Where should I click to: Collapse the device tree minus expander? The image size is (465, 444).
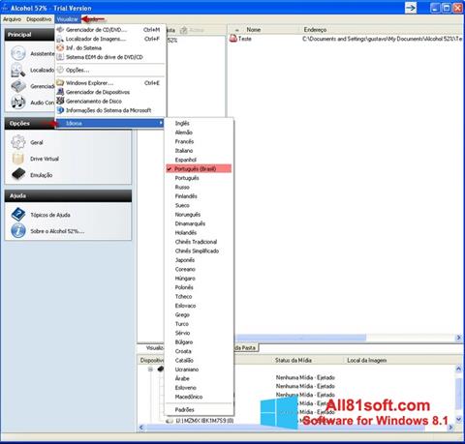[150, 369]
